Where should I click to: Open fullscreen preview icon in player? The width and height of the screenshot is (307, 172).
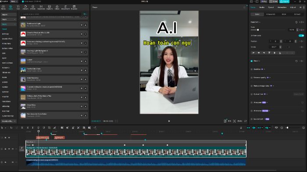click(245, 121)
